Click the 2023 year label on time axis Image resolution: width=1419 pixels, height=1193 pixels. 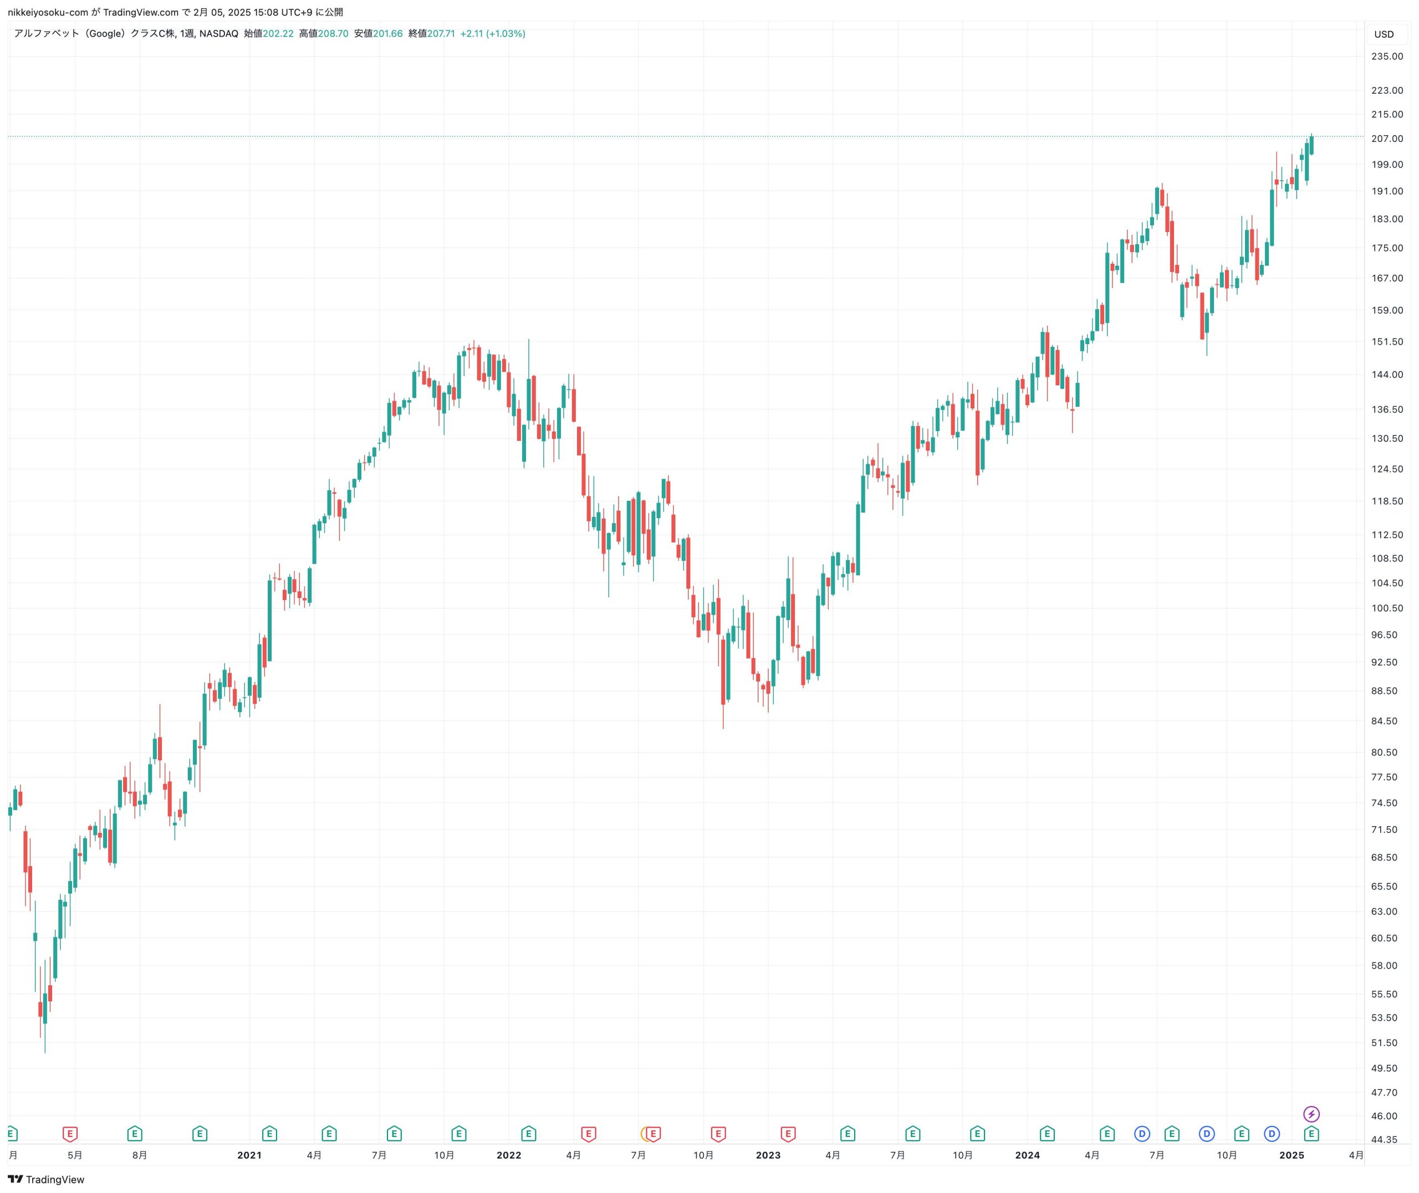768,1155
